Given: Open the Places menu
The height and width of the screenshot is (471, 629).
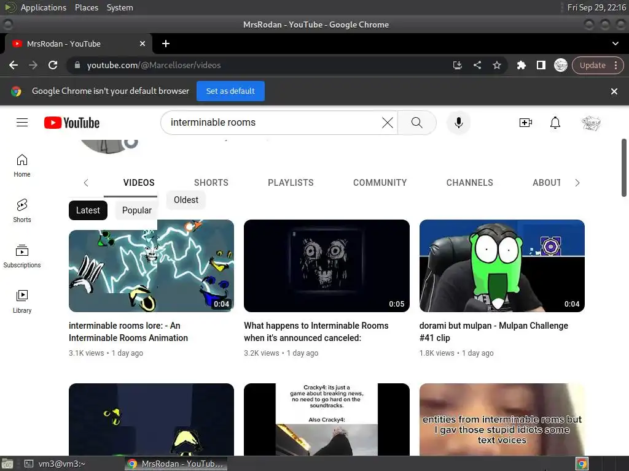Looking at the screenshot, I should [86, 7].
